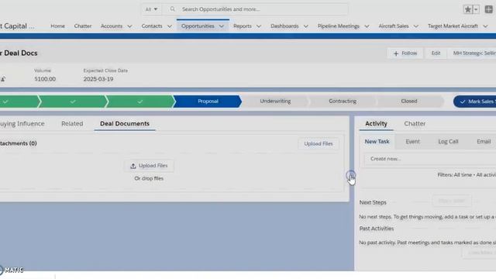Select the Closed stage
This screenshot has width=496, height=279.
[409, 102]
